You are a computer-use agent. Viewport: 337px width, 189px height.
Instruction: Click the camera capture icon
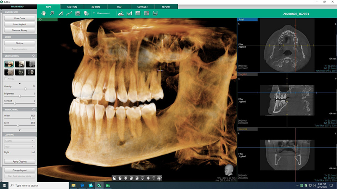[x=78, y=13]
